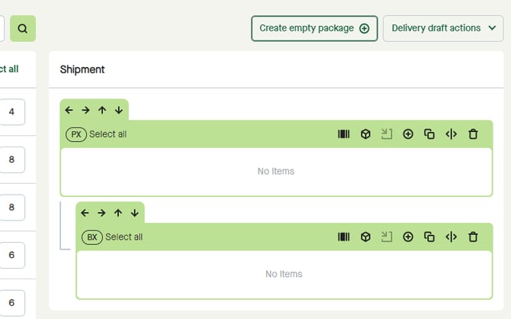Click the barcode icon in PX package

pyautogui.click(x=344, y=134)
